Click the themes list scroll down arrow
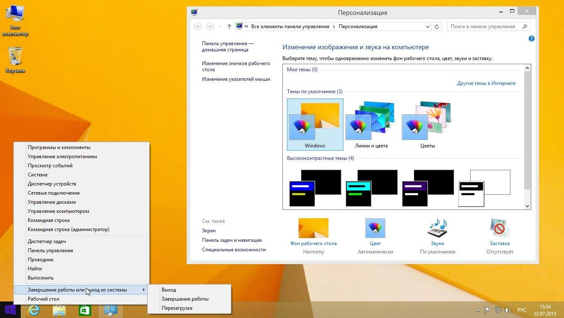The height and width of the screenshot is (318, 564). [x=528, y=206]
